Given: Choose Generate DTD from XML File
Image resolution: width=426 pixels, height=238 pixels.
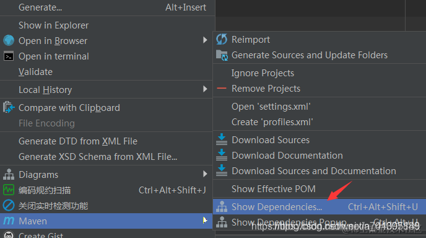Looking at the screenshot, I should click(78, 141).
